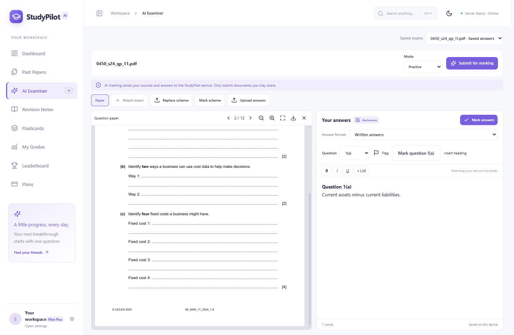Go to previous page of question paper
514x335 pixels.
228,118
